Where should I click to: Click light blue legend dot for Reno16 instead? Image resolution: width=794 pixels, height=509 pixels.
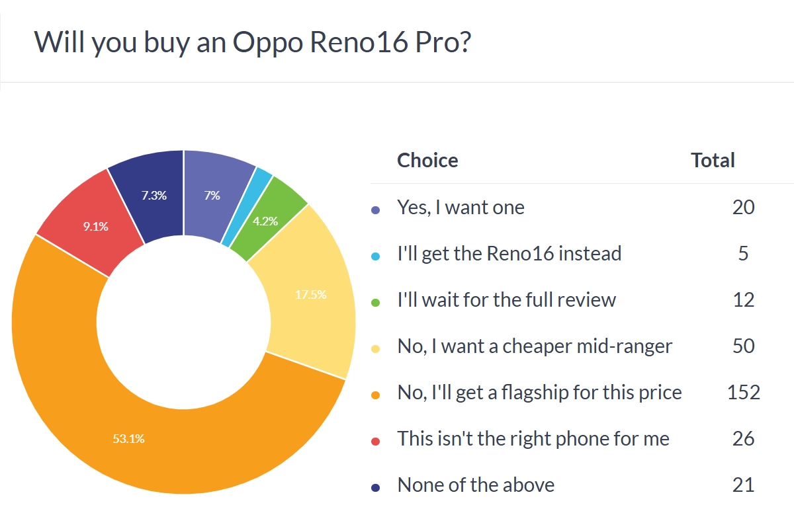point(376,256)
